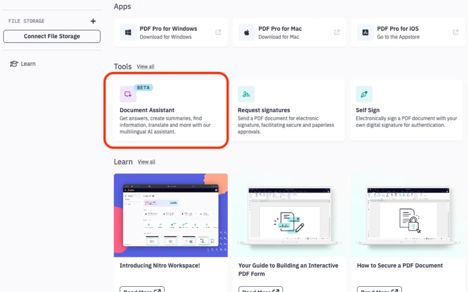The image size is (468, 292).
Task: Click external link icon on iOS card
Action: [455, 32]
